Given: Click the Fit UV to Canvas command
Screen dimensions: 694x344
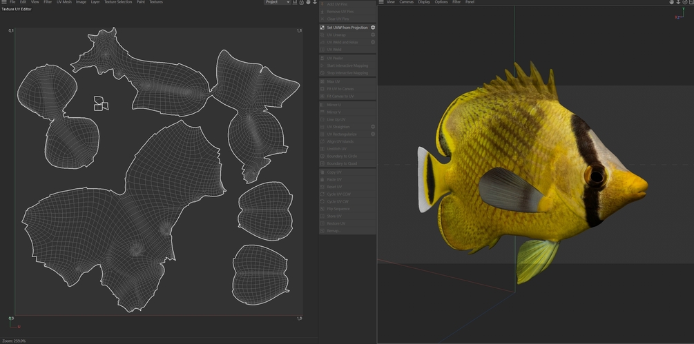Looking at the screenshot, I should coord(340,89).
